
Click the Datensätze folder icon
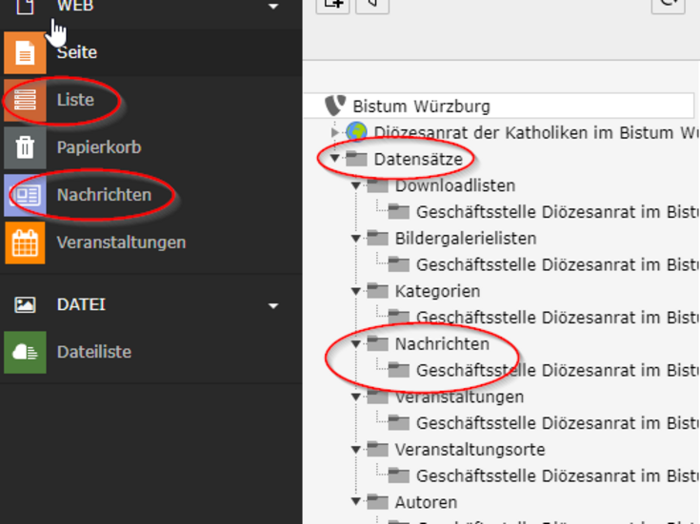coord(357,159)
